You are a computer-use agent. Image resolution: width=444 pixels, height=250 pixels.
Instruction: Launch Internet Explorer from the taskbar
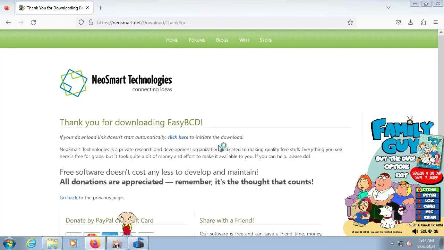click(x=31, y=243)
